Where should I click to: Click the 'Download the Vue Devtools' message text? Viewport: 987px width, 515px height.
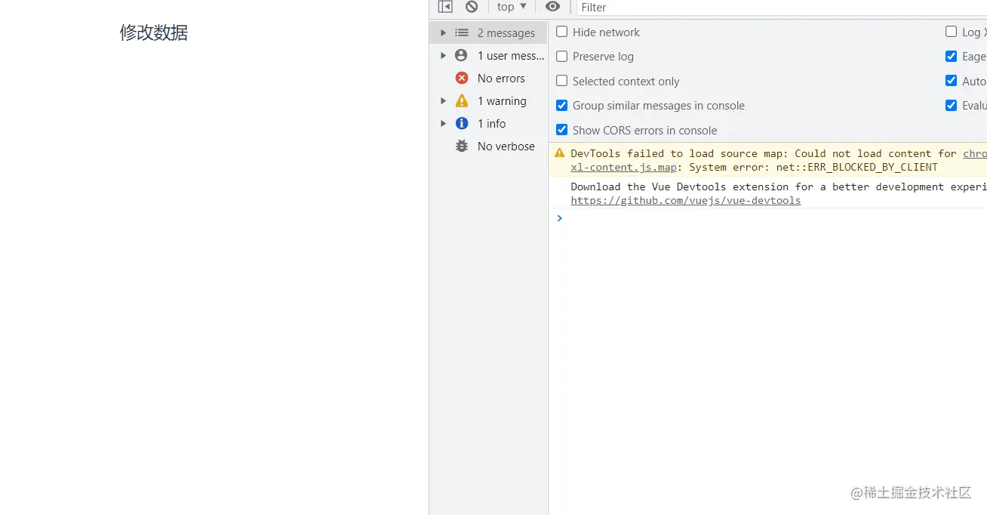(779, 187)
